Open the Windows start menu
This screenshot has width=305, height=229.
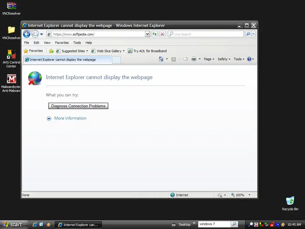tap(14, 225)
